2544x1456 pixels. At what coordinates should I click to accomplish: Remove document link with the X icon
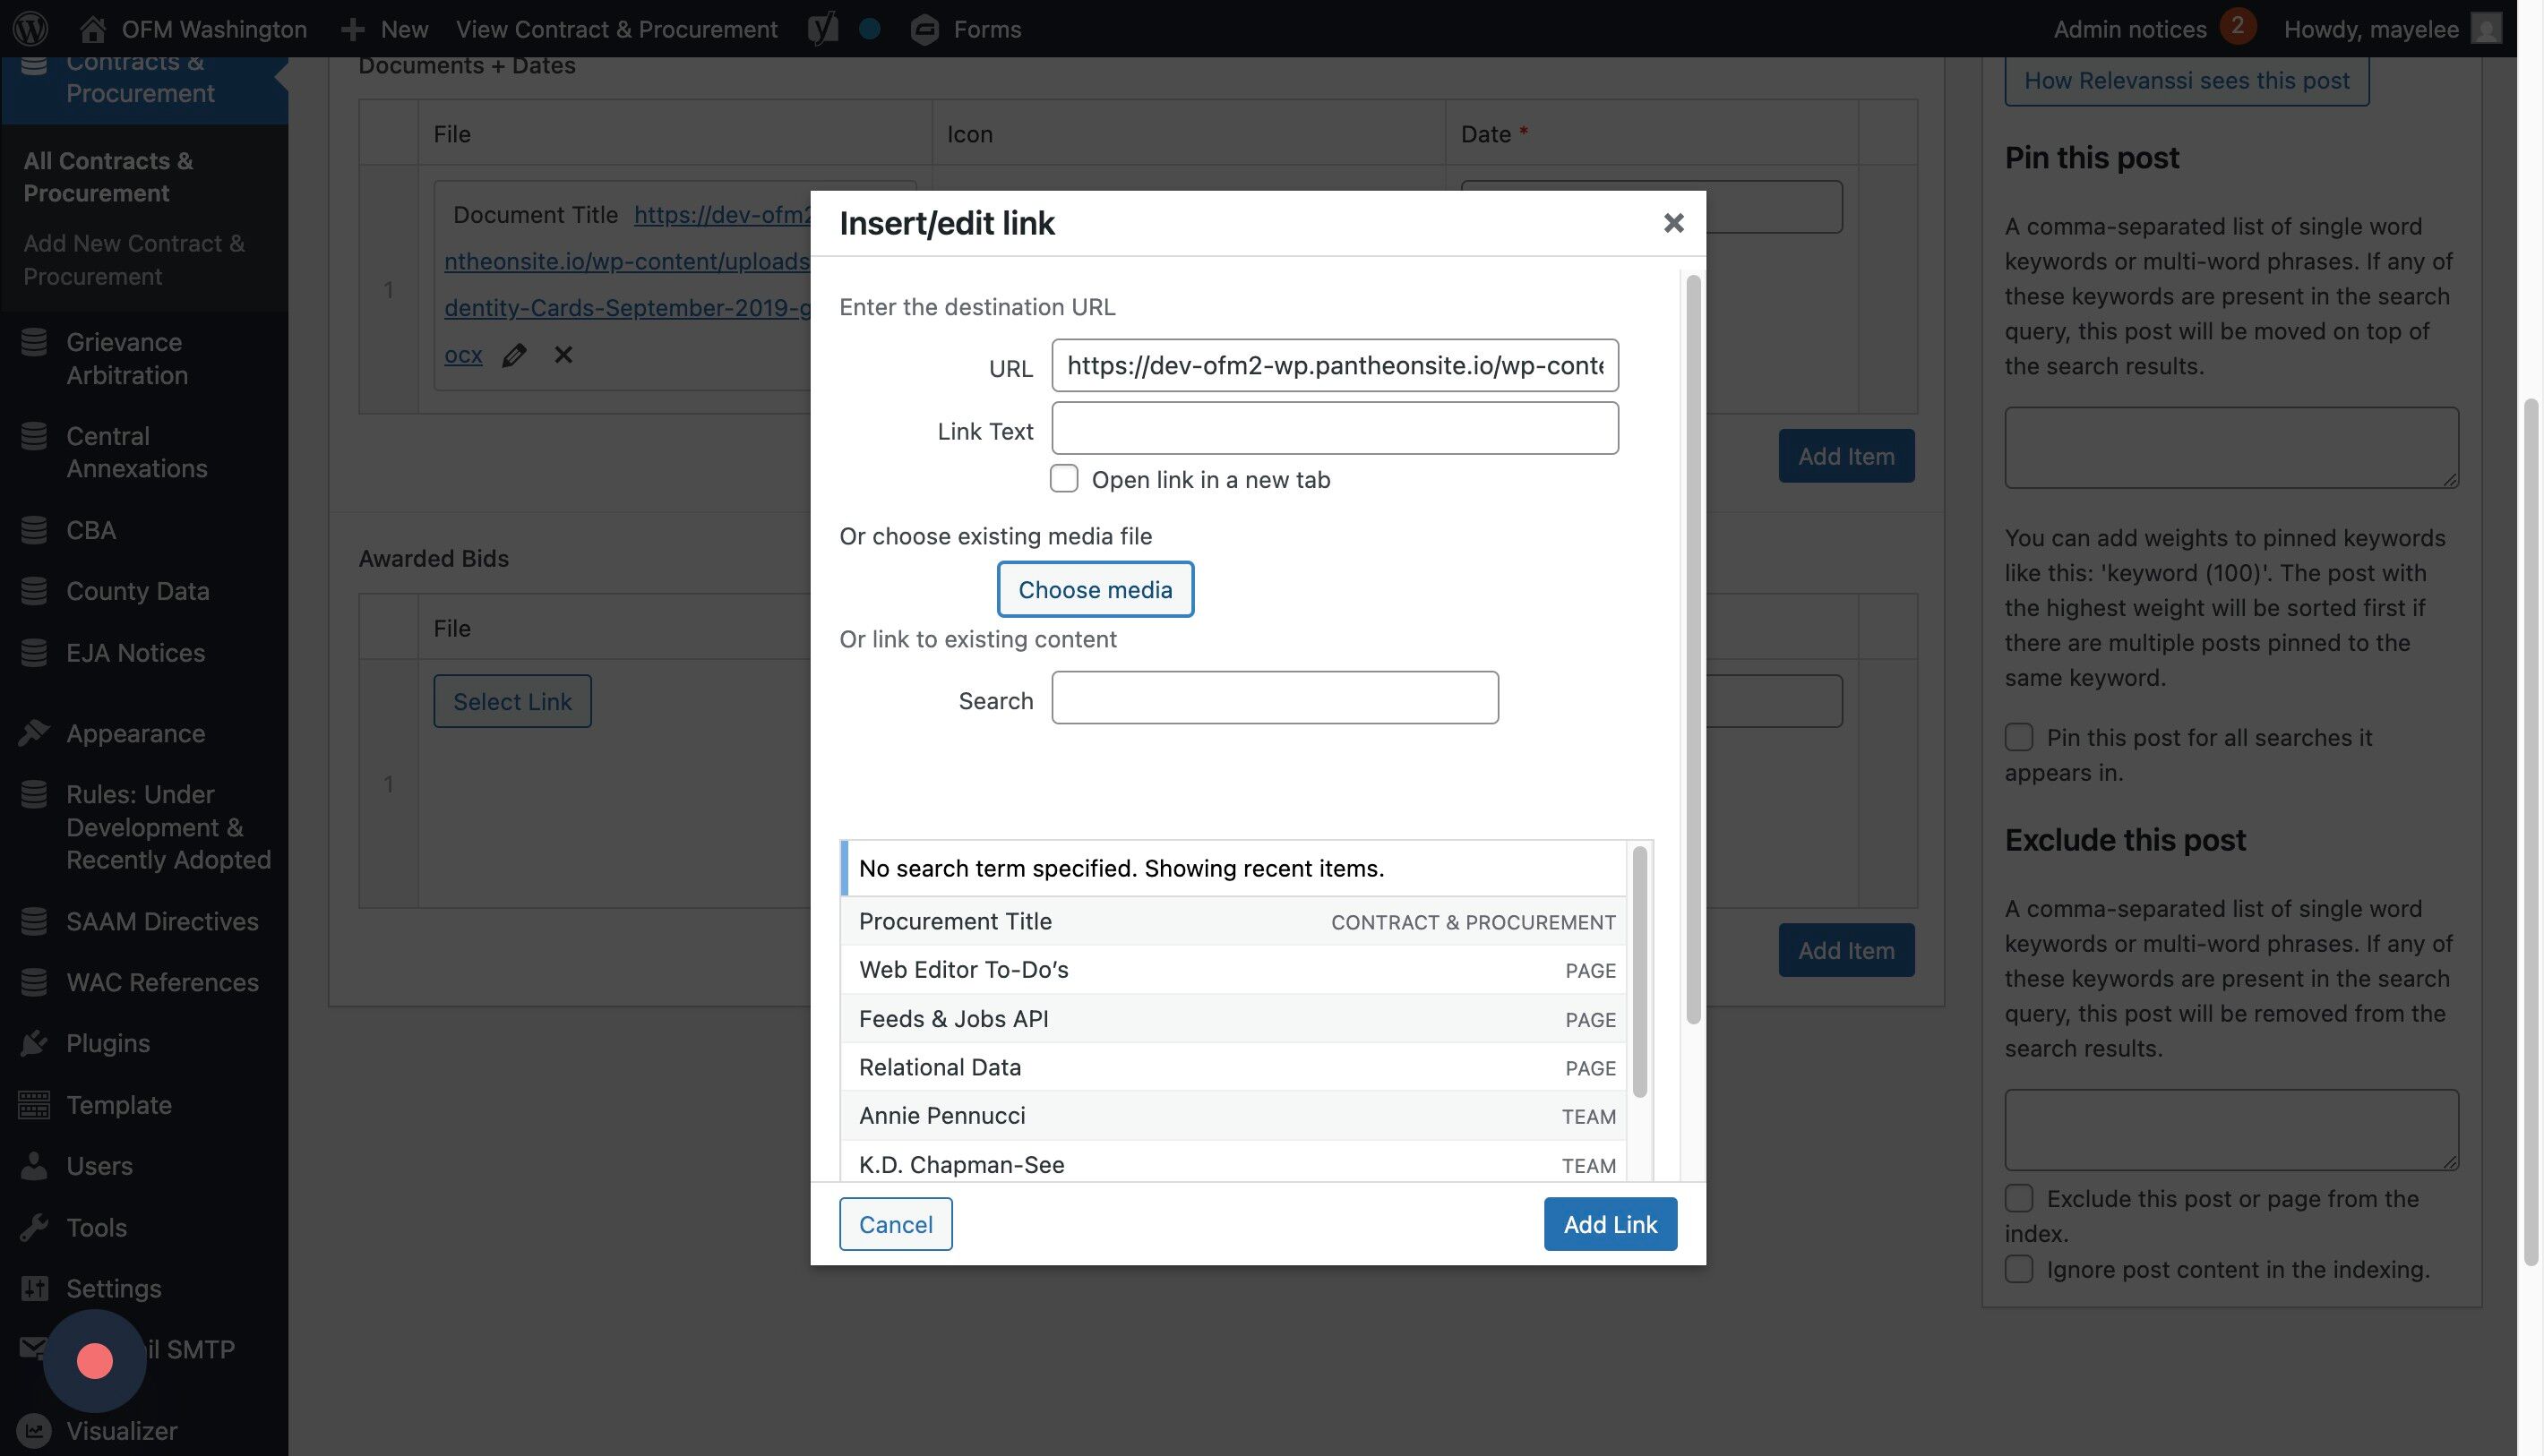pyautogui.click(x=563, y=355)
